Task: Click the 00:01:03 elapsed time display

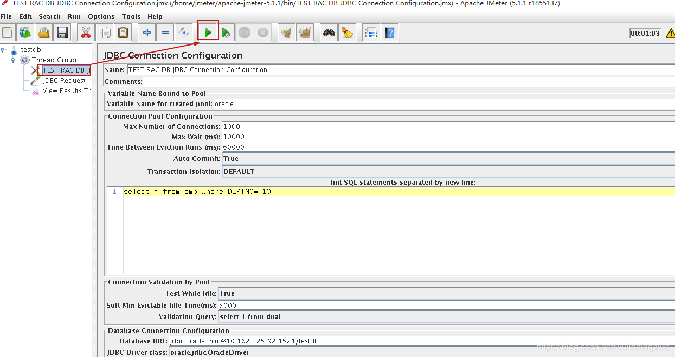Action: [645, 33]
